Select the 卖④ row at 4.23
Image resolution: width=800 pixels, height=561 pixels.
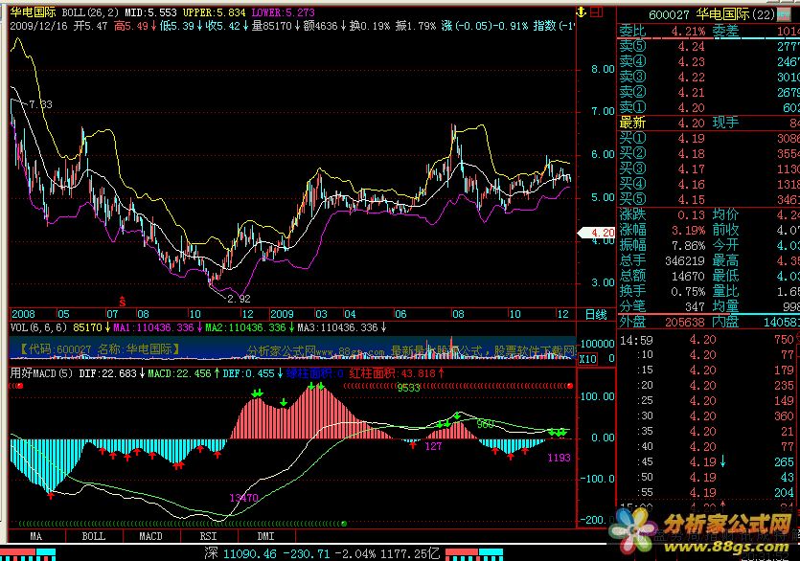709,61
